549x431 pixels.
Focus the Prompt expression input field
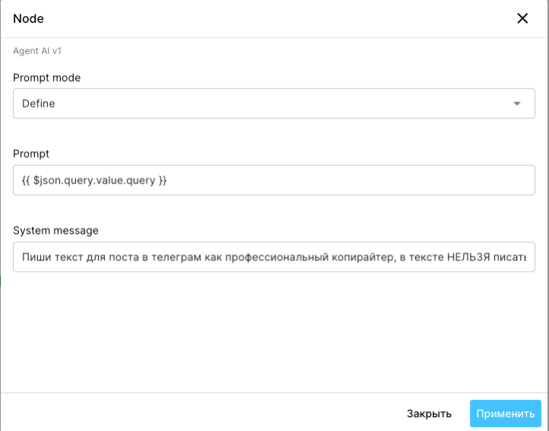click(x=274, y=180)
